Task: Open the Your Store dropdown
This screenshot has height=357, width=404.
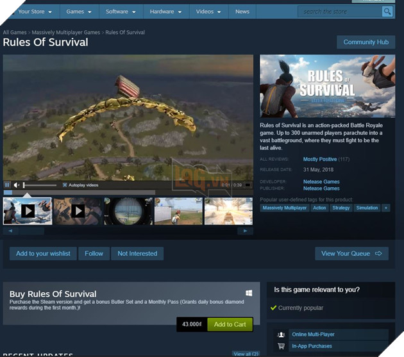Action: [35, 12]
